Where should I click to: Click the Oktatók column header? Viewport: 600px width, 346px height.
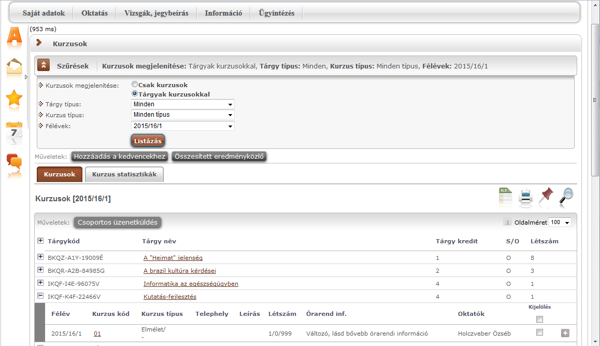click(471, 314)
